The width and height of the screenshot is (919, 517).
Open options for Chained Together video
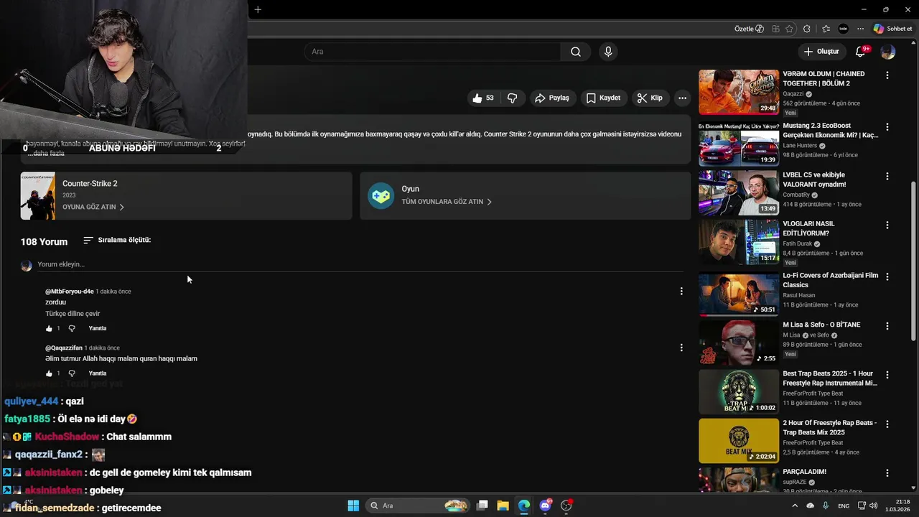(887, 75)
